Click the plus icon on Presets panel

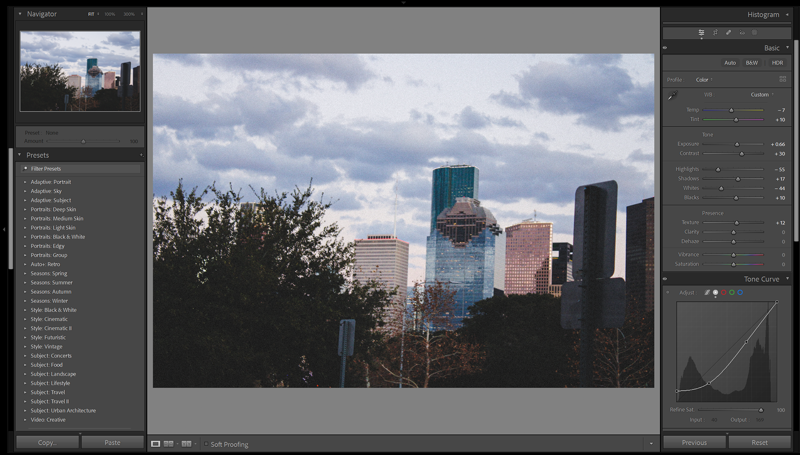tap(141, 155)
